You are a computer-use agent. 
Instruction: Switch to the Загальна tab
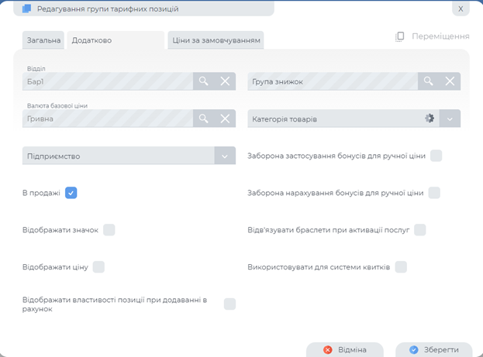tap(44, 39)
